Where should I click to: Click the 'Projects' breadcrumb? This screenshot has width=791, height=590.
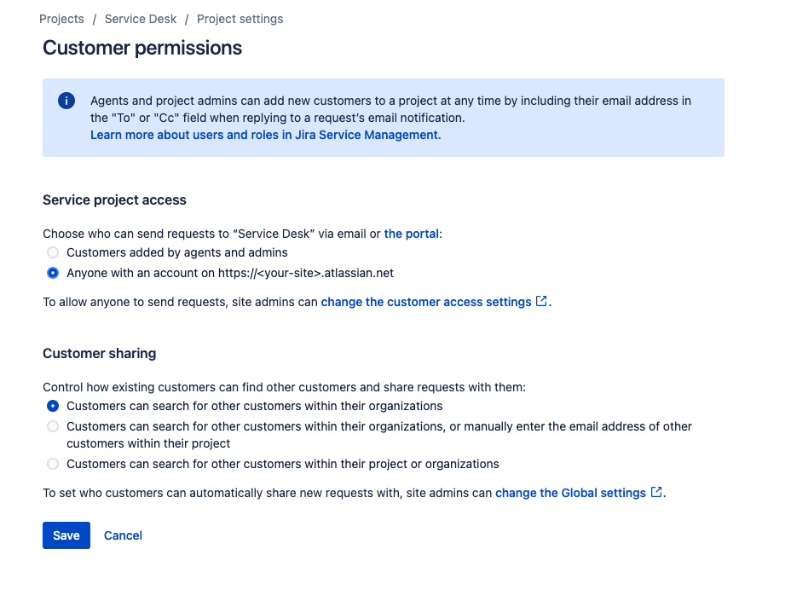click(x=61, y=18)
